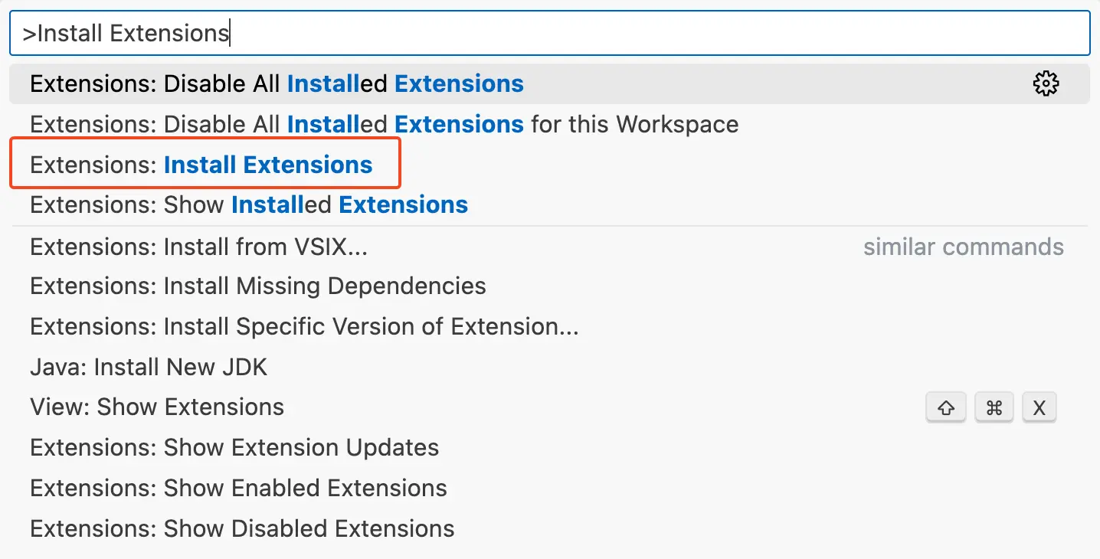Select Java: Install New JDK
This screenshot has height=559, width=1100.
(149, 368)
